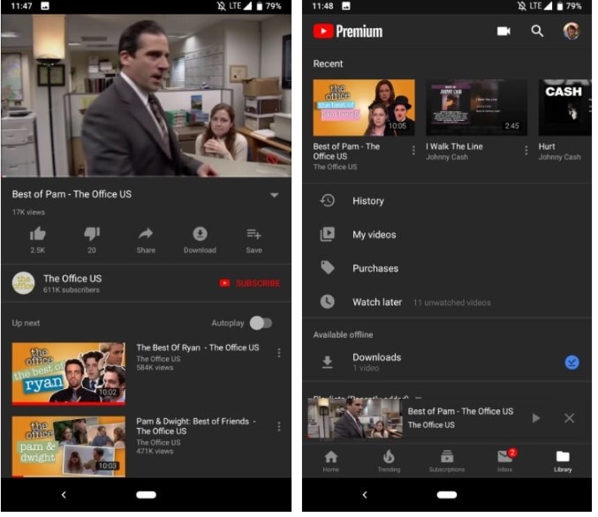Open the account profile avatar
Image resolution: width=598 pixels, height=517 pixels.
pos(572,31)
